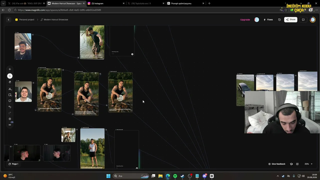Send feedback via Give feedback

point(277,164)
